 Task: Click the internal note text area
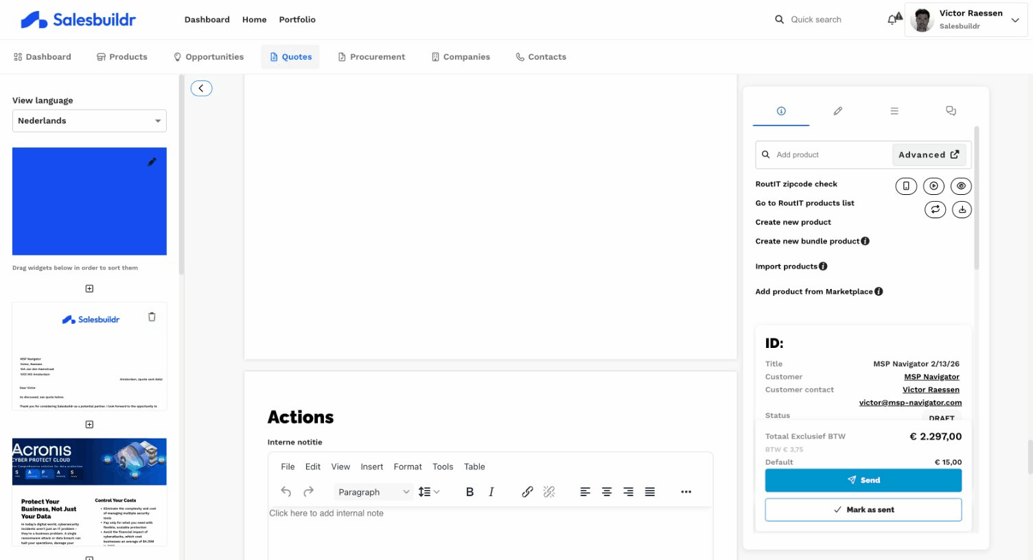(490, 533)
